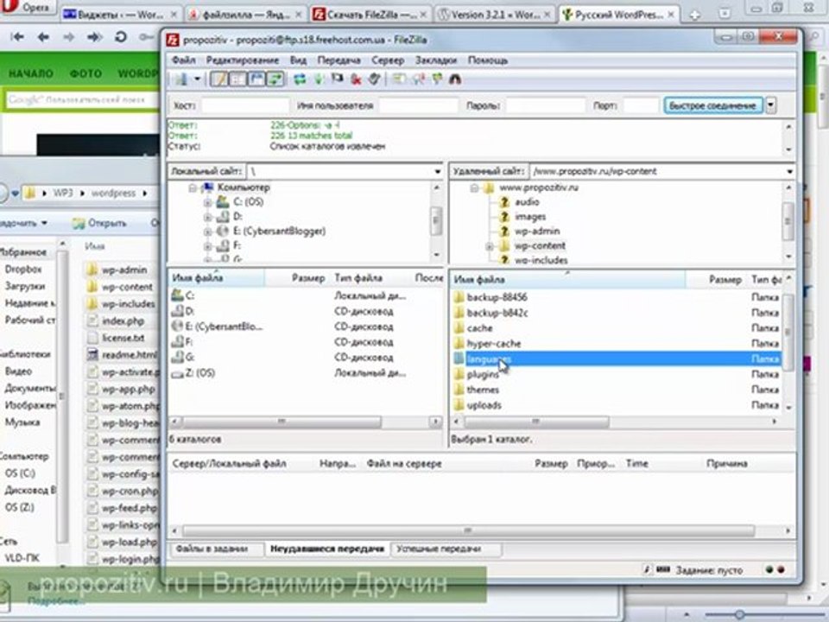Image resolution: width=829 pixels, height=622 pixels.
Task: Select audio folder in remote tree
Action: (x=527, y=202)
